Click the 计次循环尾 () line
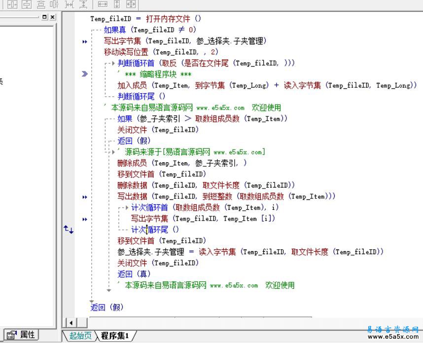Viewport: 423px width, 343px height. 155,230
